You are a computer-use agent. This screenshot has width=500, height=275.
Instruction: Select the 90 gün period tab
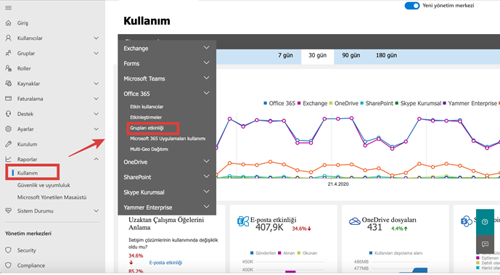tap(351, 55)
